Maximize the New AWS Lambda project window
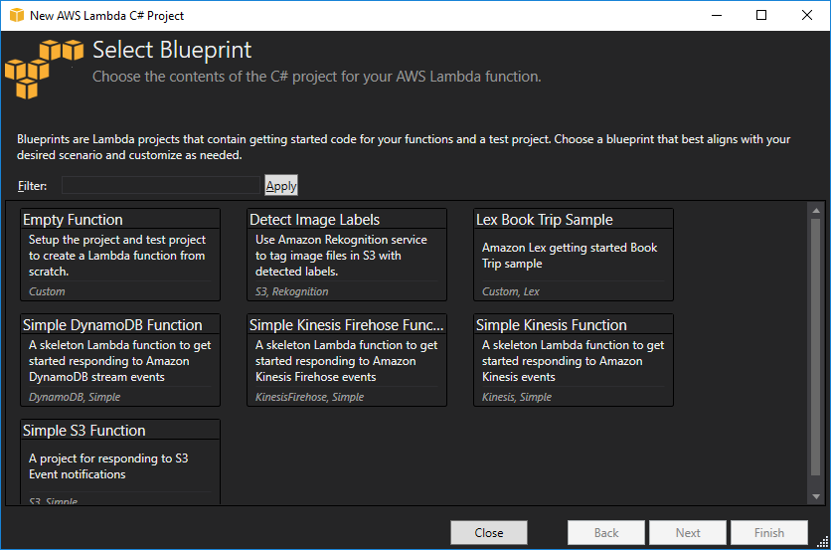The image size is (831, 550). pyautogui.click(x=761, y=15)
